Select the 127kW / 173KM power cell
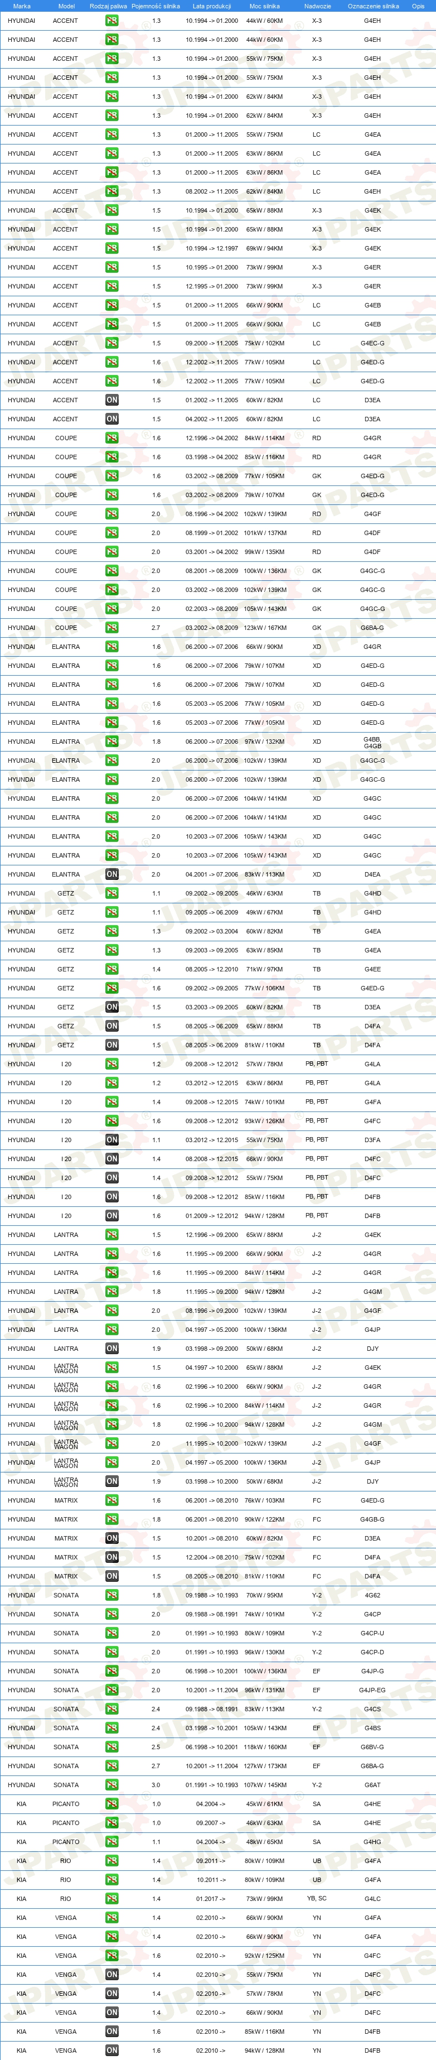The width and height of the screenshot is (436, 2060). point(265,1766)
